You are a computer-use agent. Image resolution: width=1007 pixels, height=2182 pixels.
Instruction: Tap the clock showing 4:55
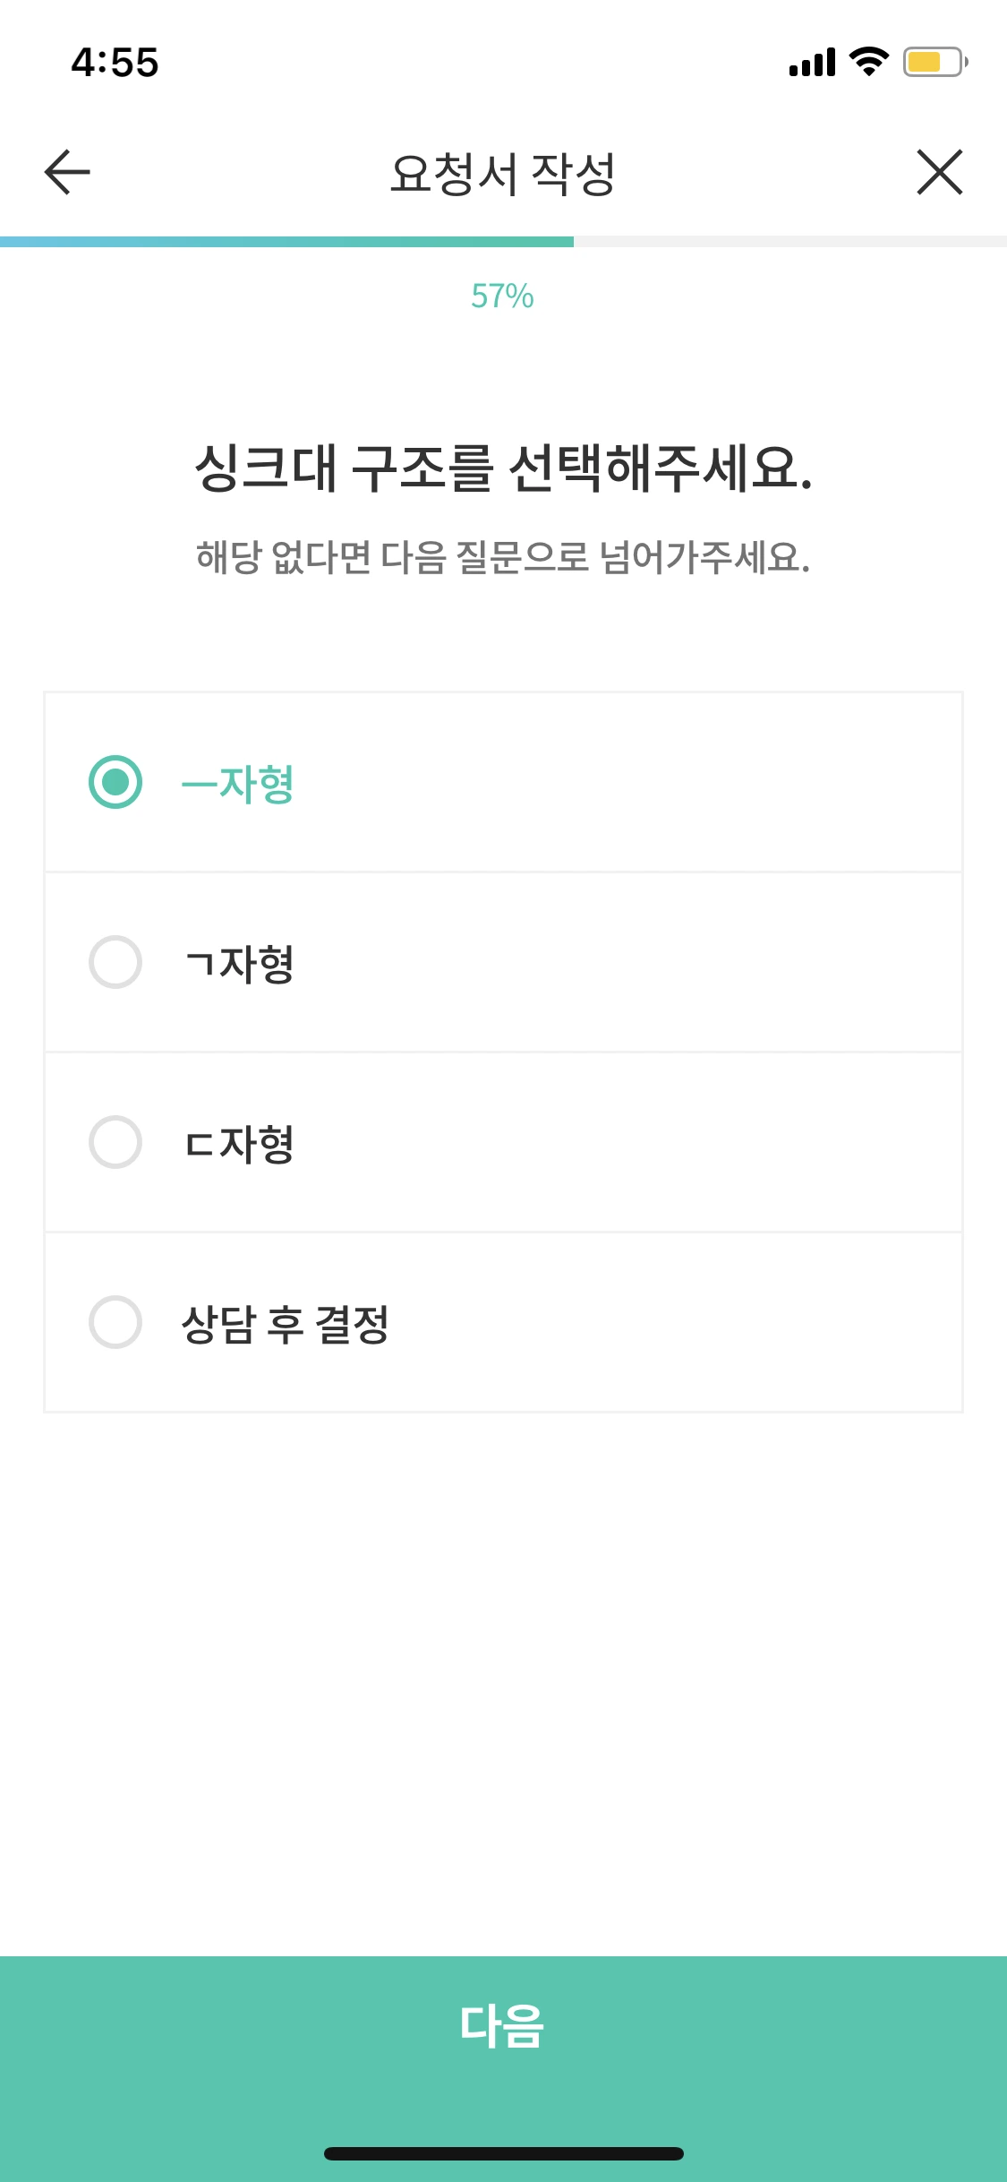[x=115, y=61]
